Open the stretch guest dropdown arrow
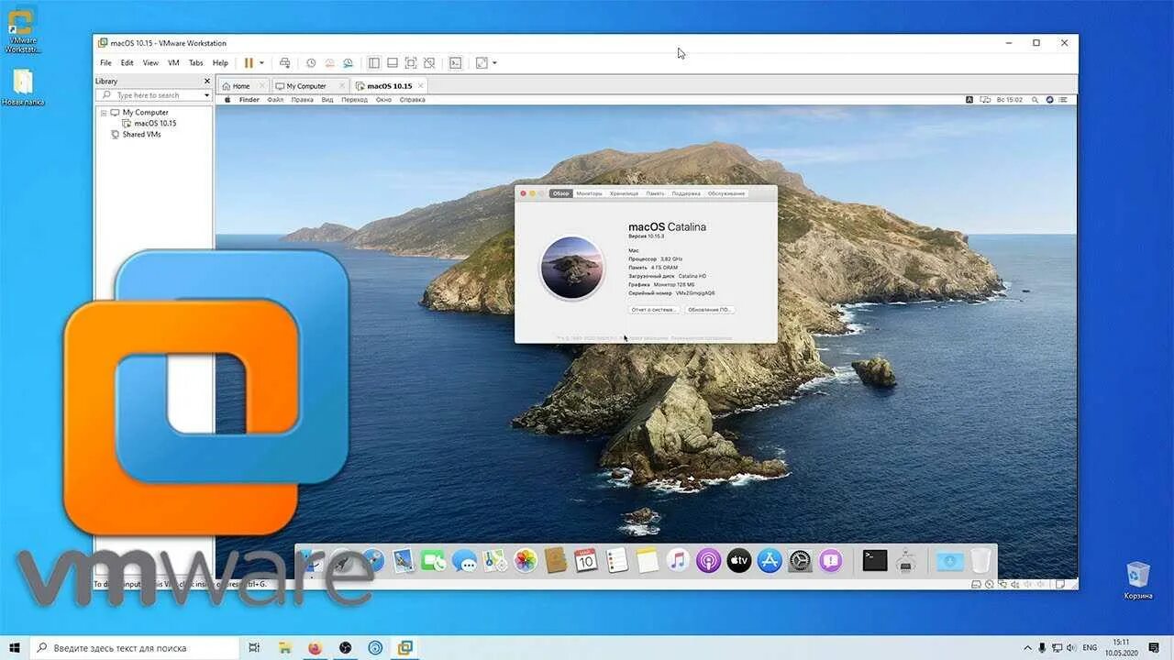Viewport: 1174px width, 660px height. coord(494,63)
